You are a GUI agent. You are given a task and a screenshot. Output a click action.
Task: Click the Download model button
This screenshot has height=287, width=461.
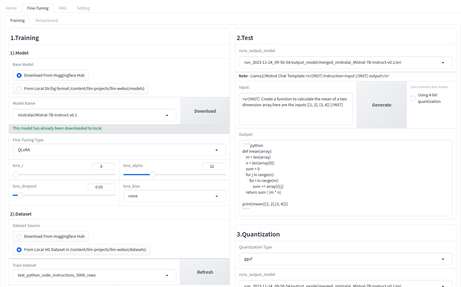click(x=205, y=111)
